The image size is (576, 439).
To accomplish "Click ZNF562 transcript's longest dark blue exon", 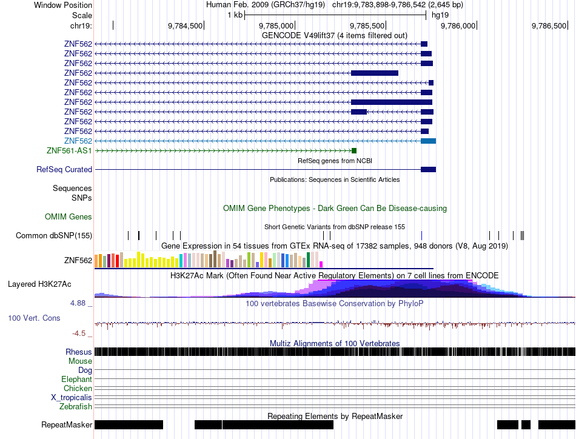I will (392, 102).
